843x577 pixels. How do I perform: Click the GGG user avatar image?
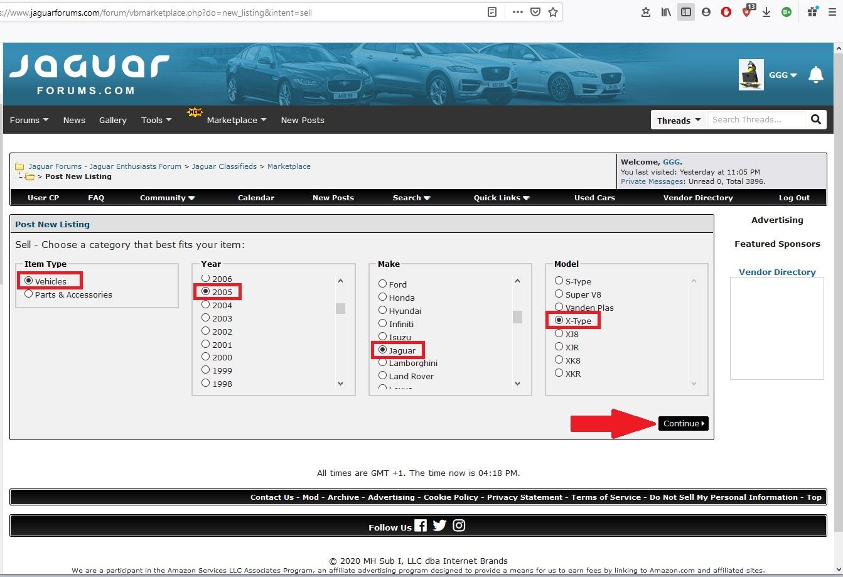pos(751,75)
